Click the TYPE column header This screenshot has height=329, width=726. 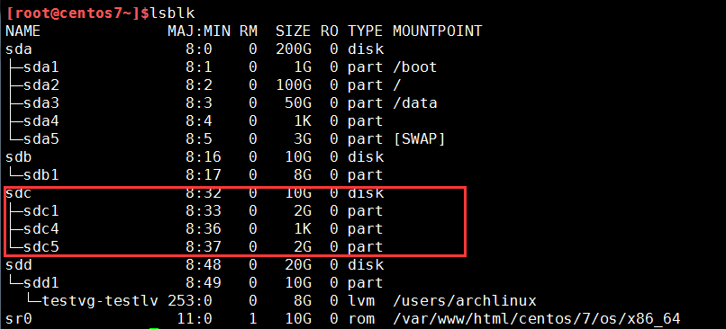pyautogui.click(x=366, y=31)
